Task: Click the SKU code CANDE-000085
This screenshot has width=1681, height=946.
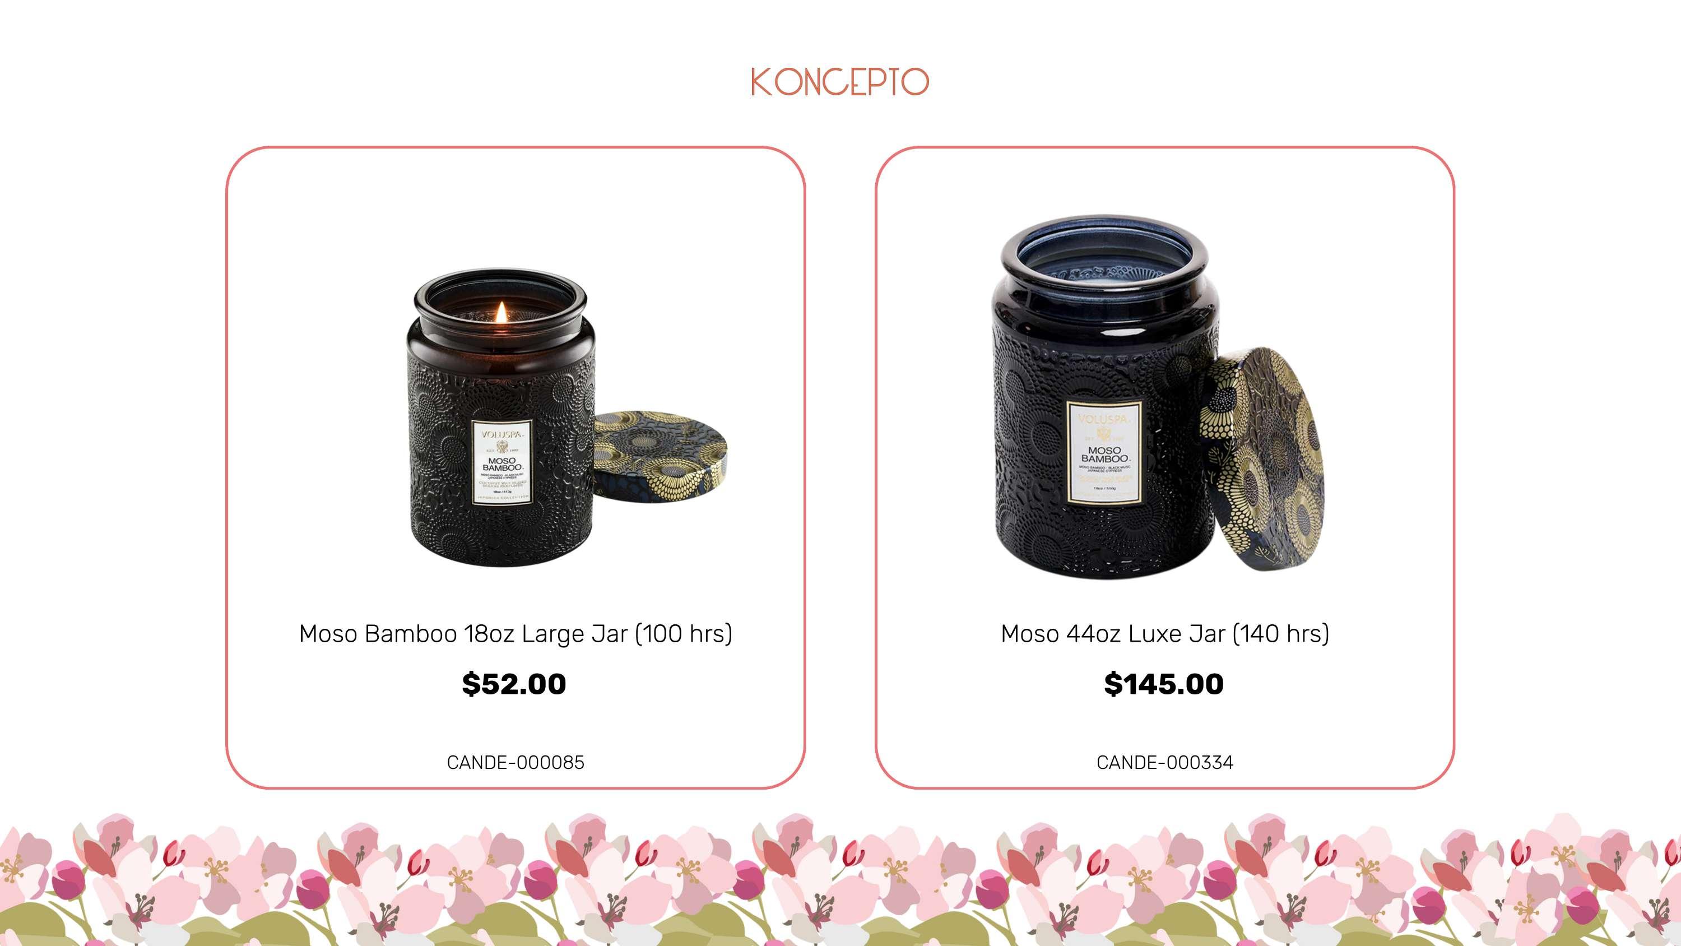Action: pos(516,762)
